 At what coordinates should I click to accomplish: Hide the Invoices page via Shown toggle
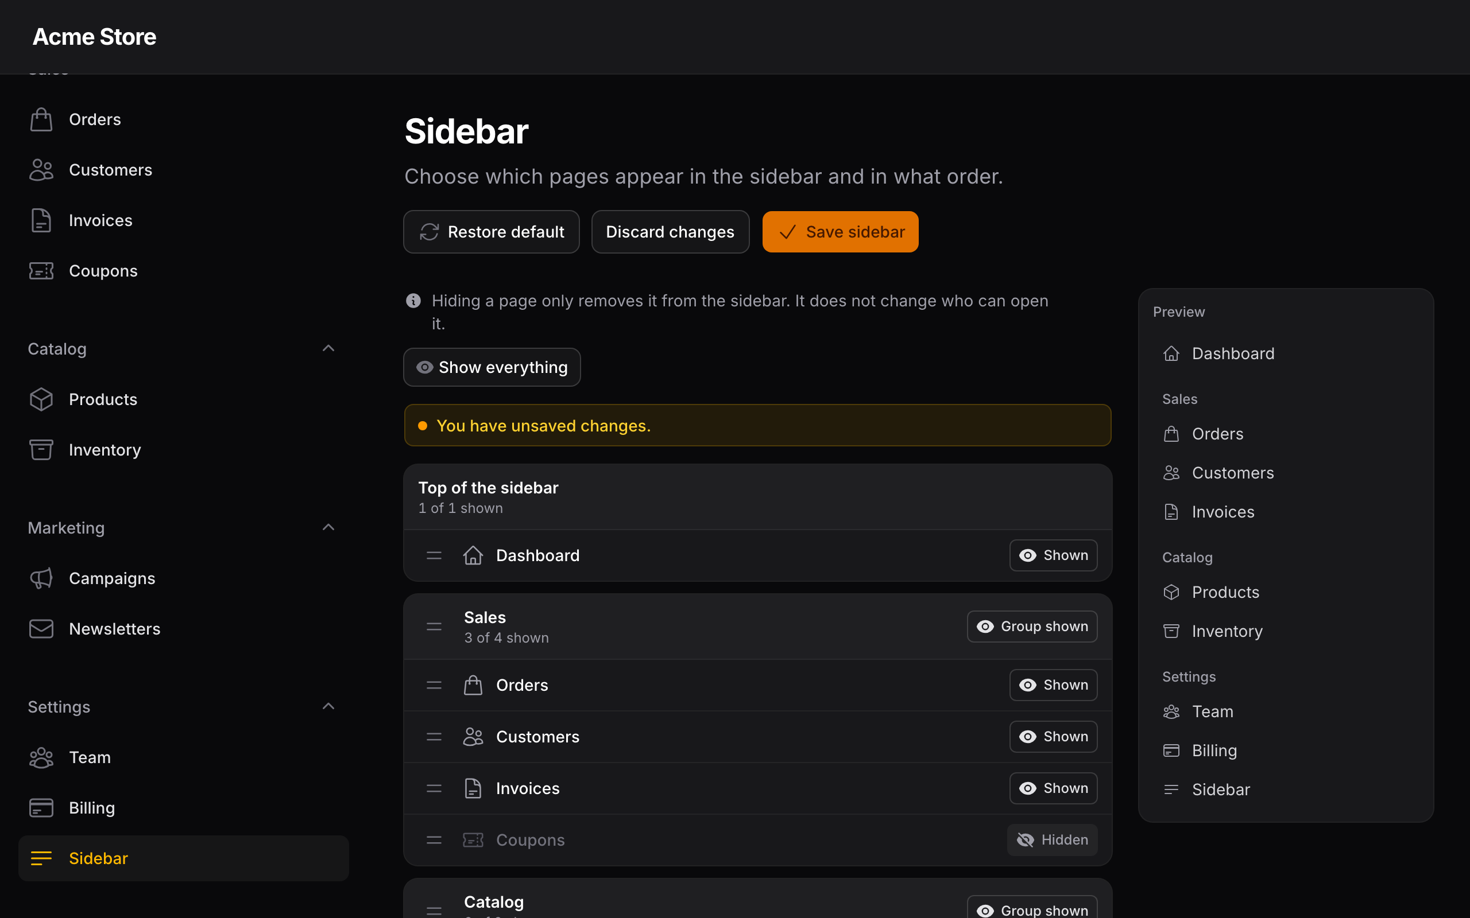pos(1053,788)
